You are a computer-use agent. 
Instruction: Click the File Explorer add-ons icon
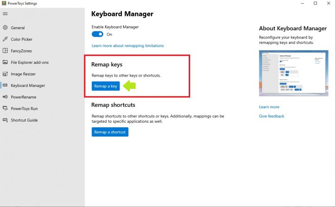click(5, 63)
